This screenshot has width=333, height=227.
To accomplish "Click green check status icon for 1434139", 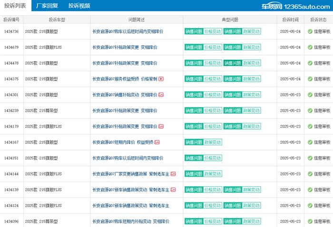I will click(310, 189).
